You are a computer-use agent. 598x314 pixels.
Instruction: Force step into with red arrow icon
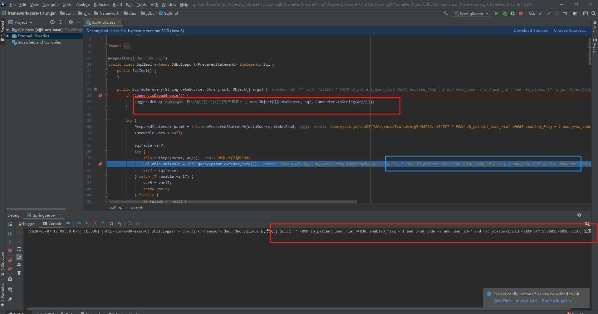click(95, 223)
